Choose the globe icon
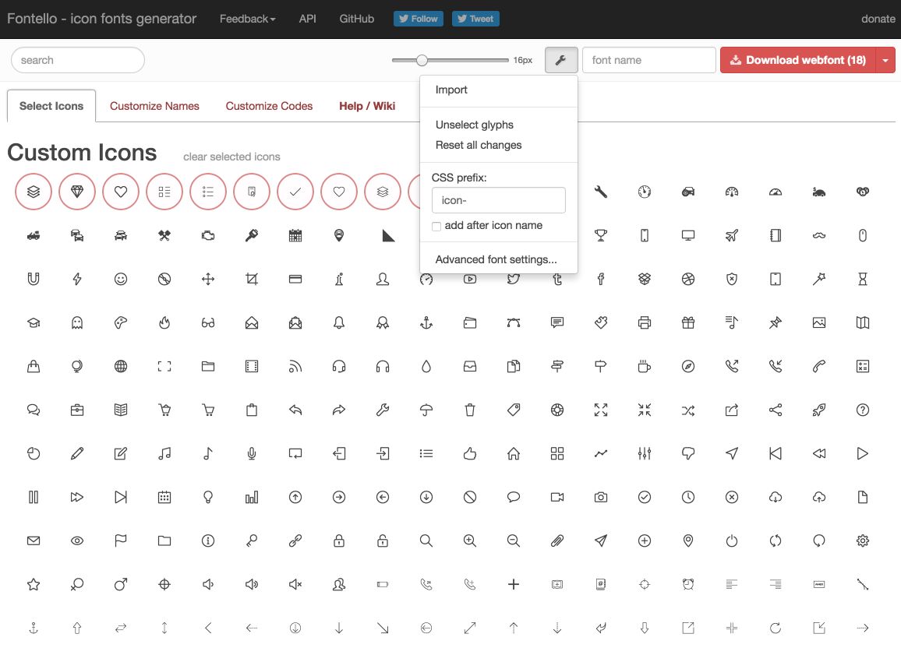Viewport: 901px width, 662px height. [121, 366]
